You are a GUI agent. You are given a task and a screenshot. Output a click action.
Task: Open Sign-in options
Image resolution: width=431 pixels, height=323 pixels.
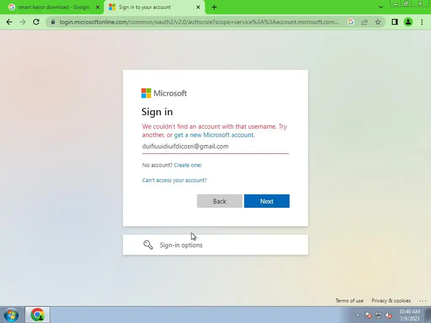pyautogui.click(x=215, y=245)
